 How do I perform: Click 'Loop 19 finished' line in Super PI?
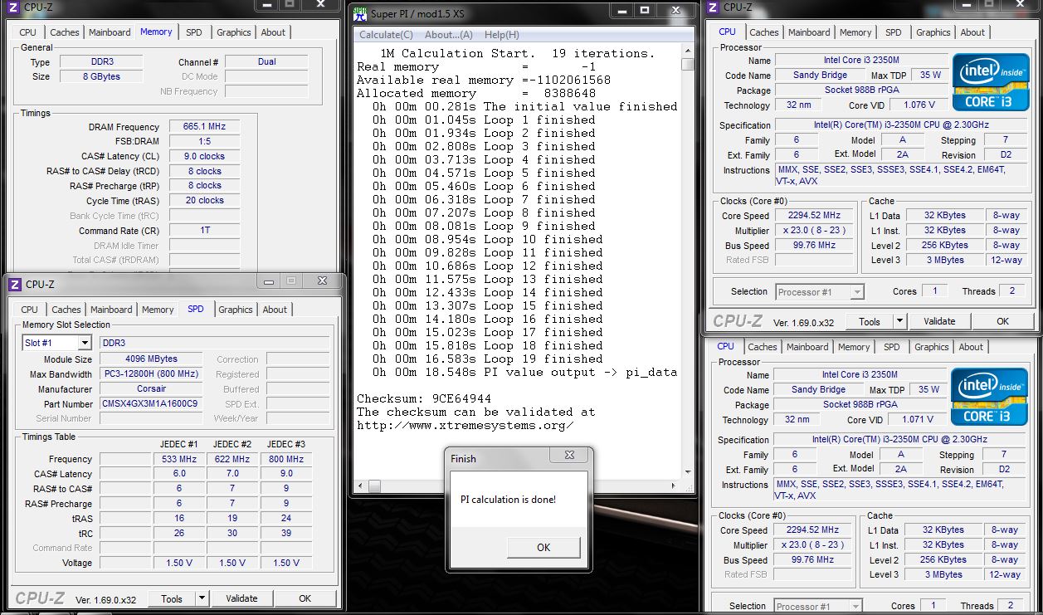(x=488, y=359)
